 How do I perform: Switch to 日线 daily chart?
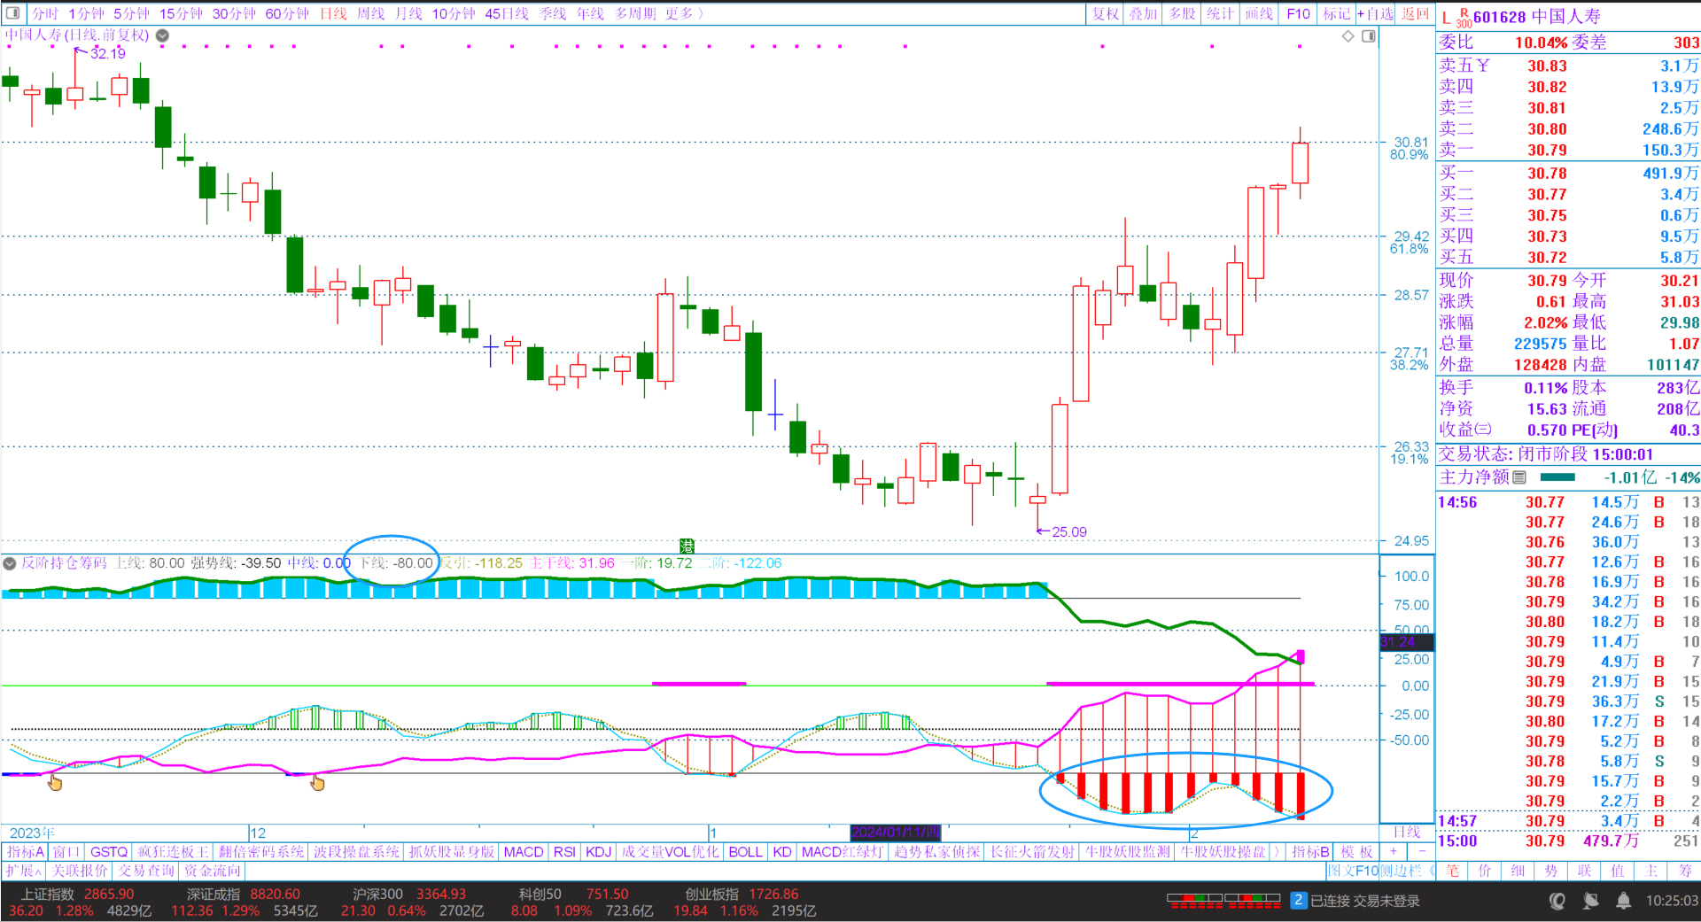(333, 13)
